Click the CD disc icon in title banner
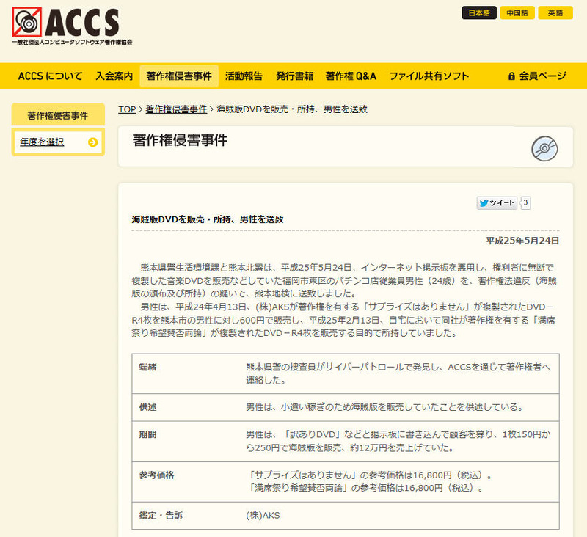 [x=544, y=149]
